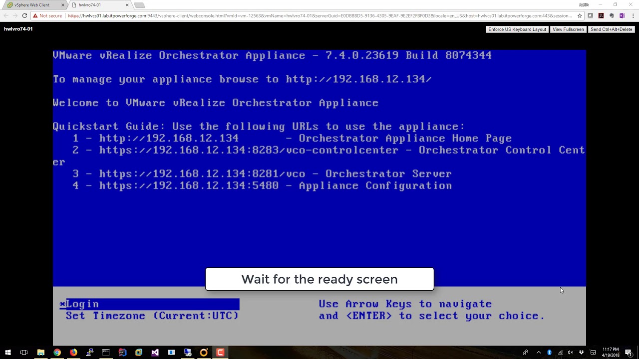
Task: Open Command Prompt from the taskbar
Action: coord(106,353)
